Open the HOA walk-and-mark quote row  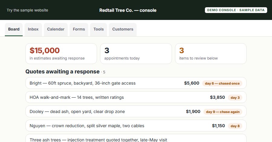[x=136, y=97]
